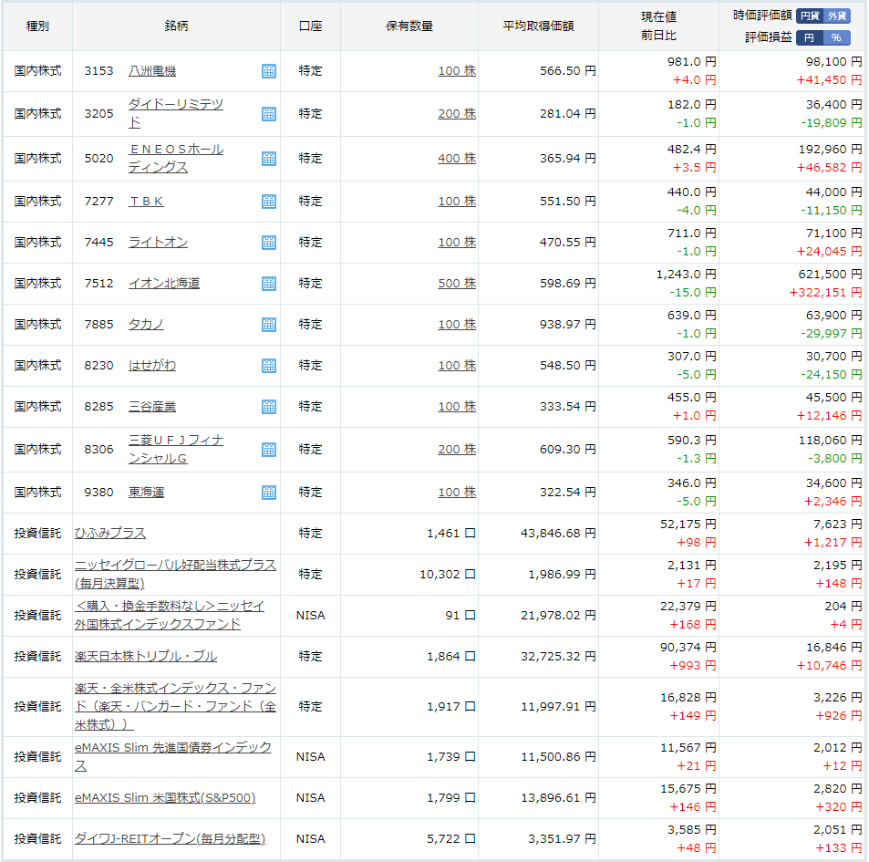Open the イオン北海道 stock link
Image resolution: width=869 pixels, height=862 pixels.
click(x=164, y=284)
